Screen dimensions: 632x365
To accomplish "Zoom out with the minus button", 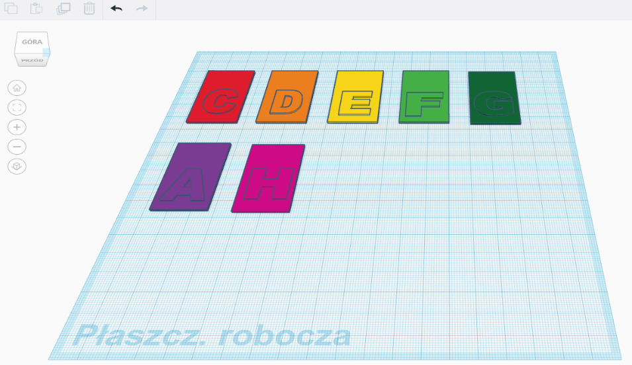I will [17, 147].
